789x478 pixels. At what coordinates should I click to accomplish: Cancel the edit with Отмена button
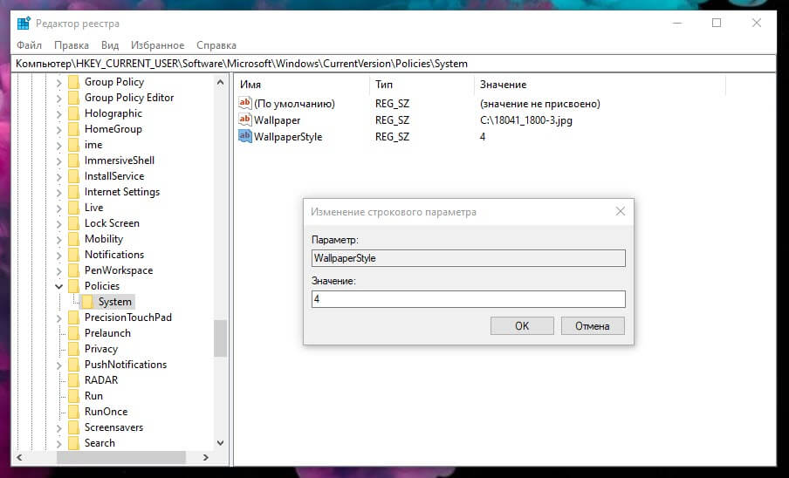(x=593, y=325)
